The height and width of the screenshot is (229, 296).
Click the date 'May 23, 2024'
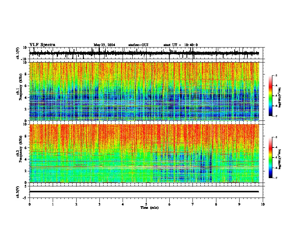click(104, 45)
